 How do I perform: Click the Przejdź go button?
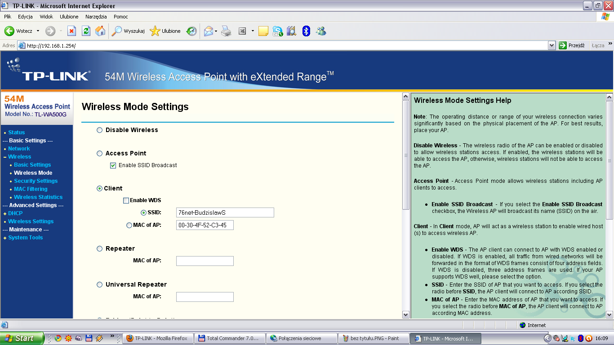pyautogui.click(x=572, y=45)
